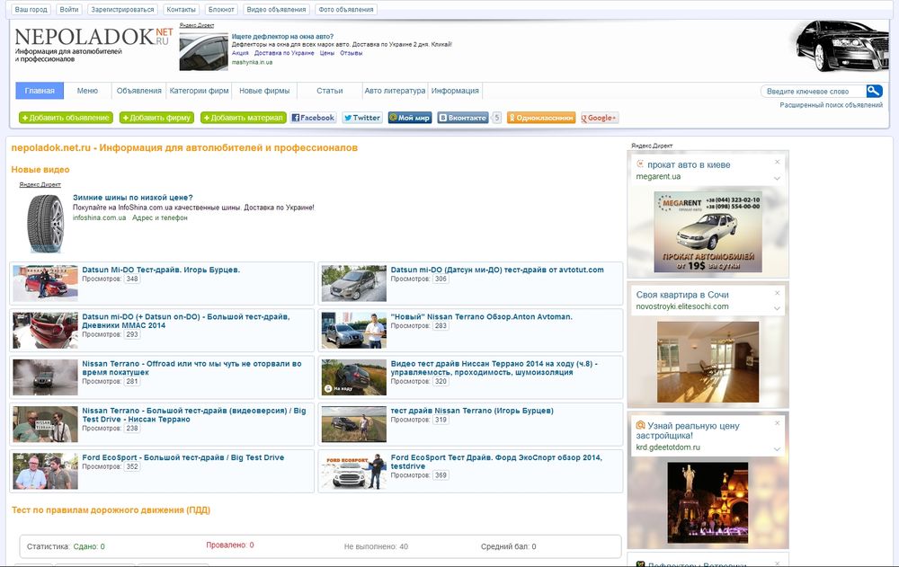Click the Datsun Mi-DO Игорь Бурцев thumbnail
Image resolution: width=899 pixels, height=567 pixels.
coord(45,283)
